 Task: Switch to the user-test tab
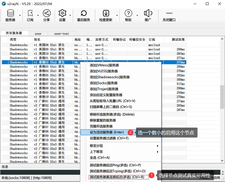[61, 34]
